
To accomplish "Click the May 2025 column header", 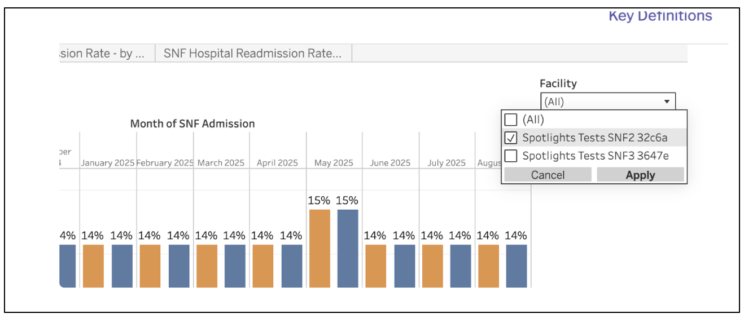I will [x=334, y=163].
